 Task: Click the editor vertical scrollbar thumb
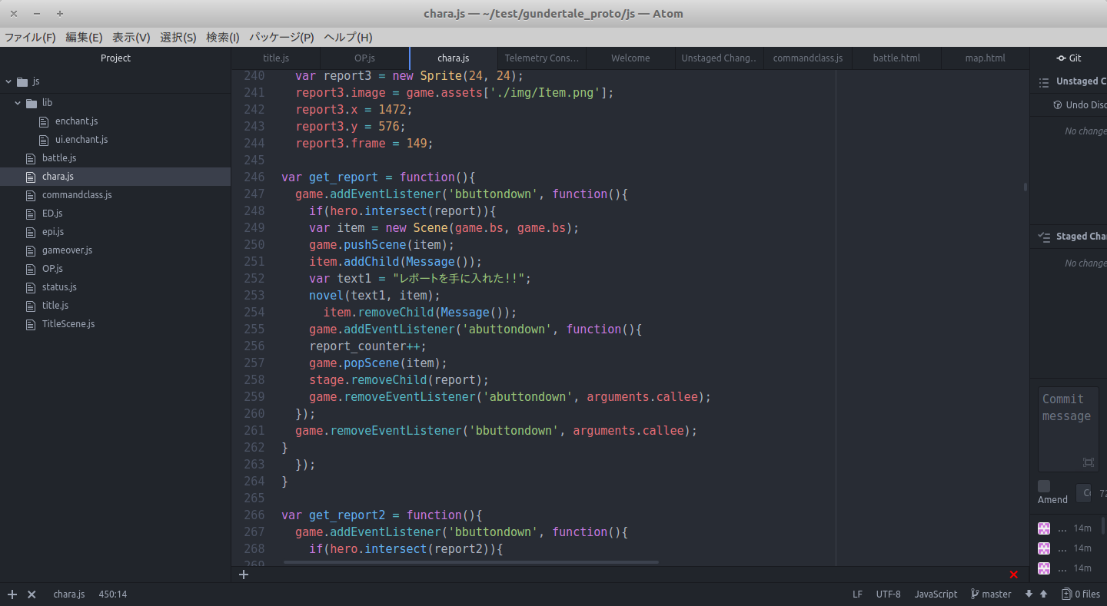point(1026,187)
